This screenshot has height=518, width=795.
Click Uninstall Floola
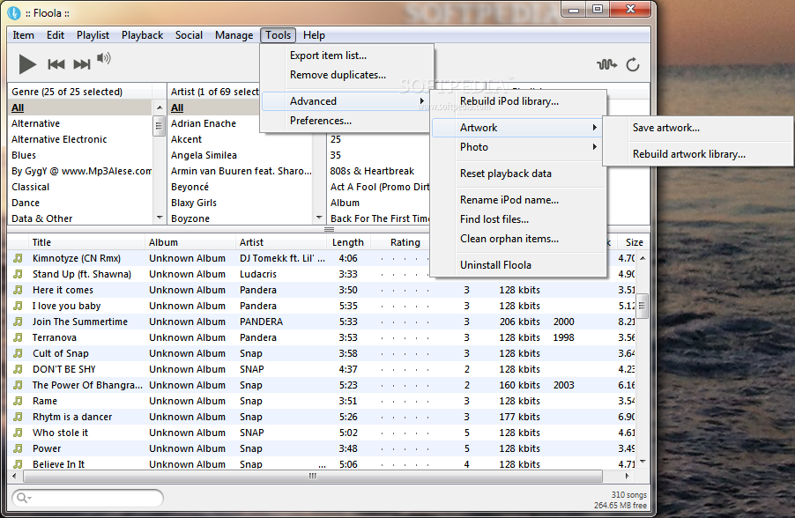(518, 265)
